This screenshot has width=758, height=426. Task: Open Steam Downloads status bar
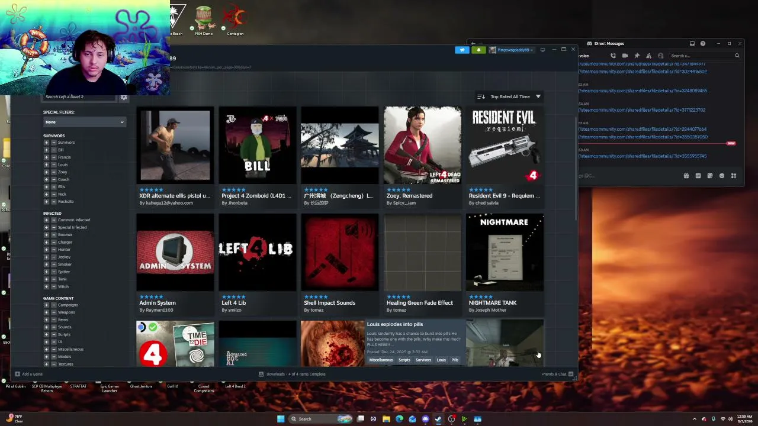tap(293, 374)
